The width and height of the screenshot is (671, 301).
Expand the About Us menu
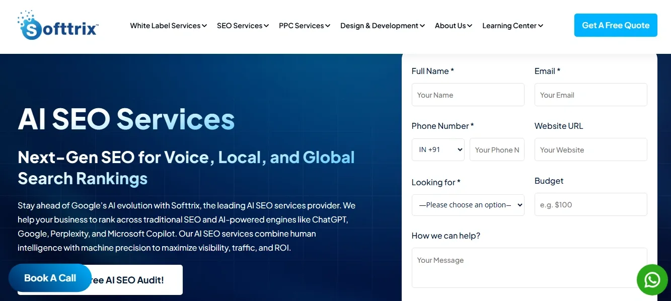(x=453, y=26)
